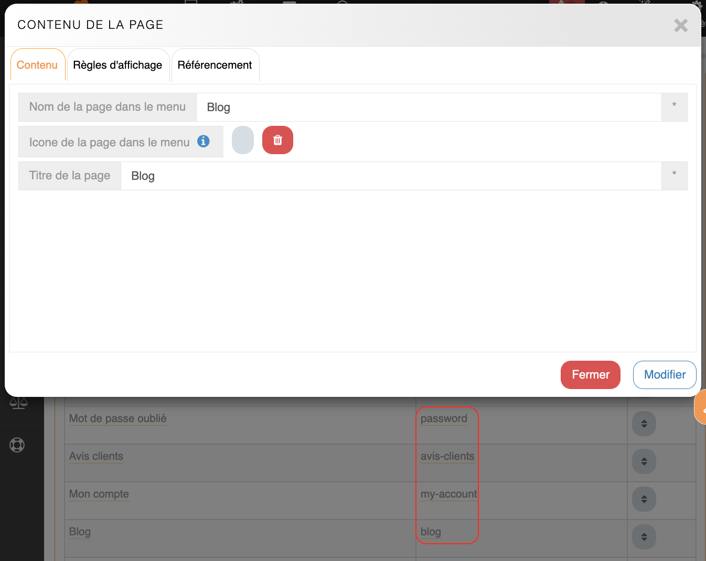Screen dimensions: 706x561
Task: Click the my-account URL slug
Action: coord(448,494)
